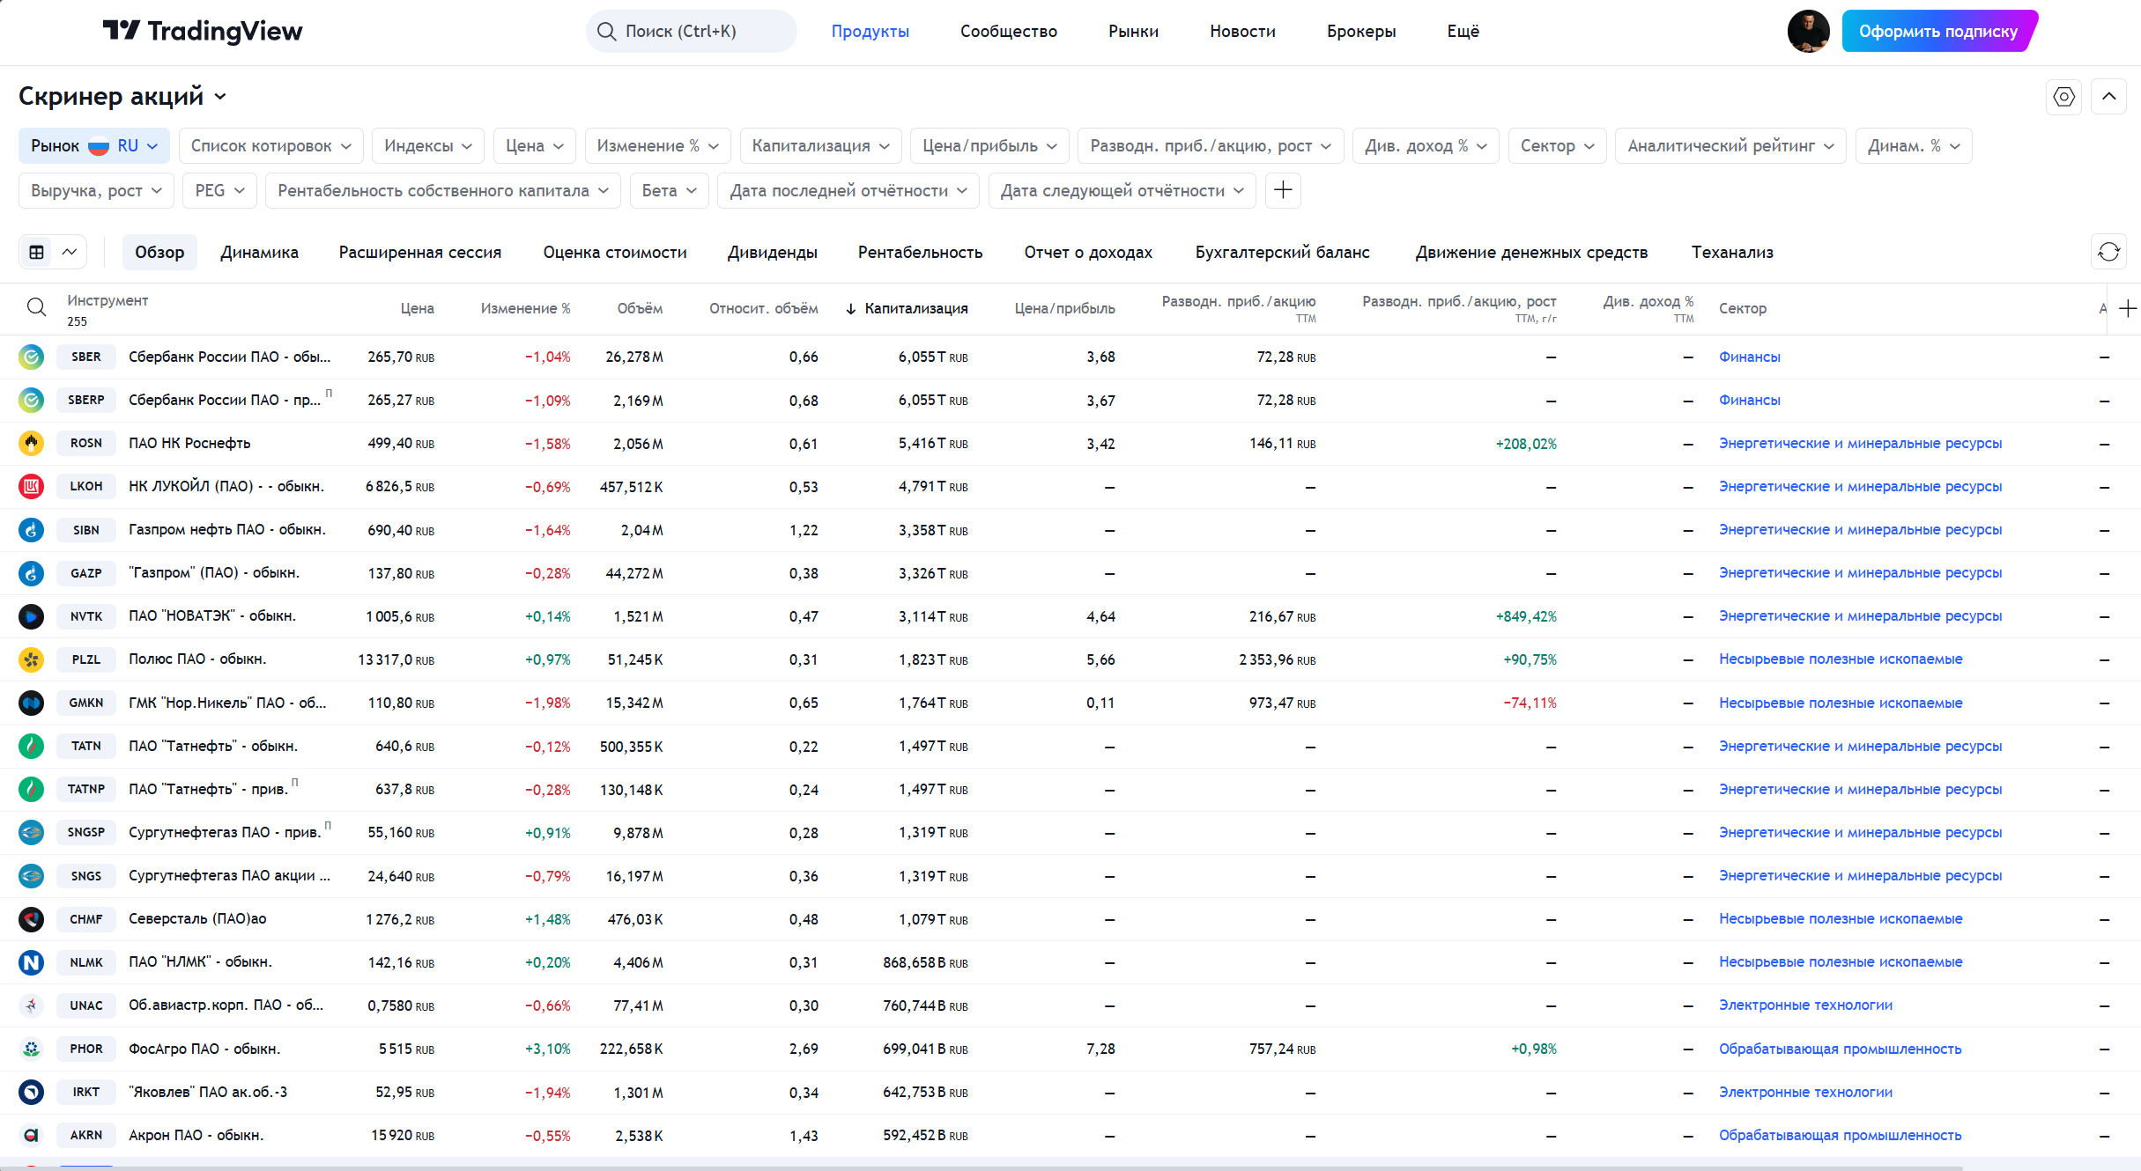Open the GAZP ticker link
The height and width of the screenshot is (1171, 2141).
click(x=86, y=573)
